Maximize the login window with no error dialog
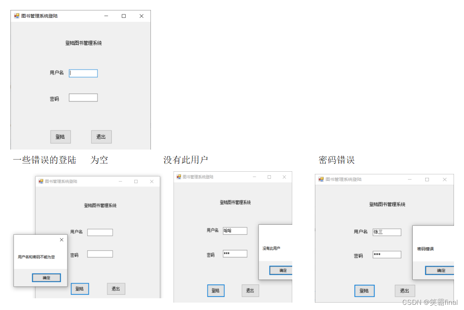This screenshot has height=310, width=464. (124, 16)
